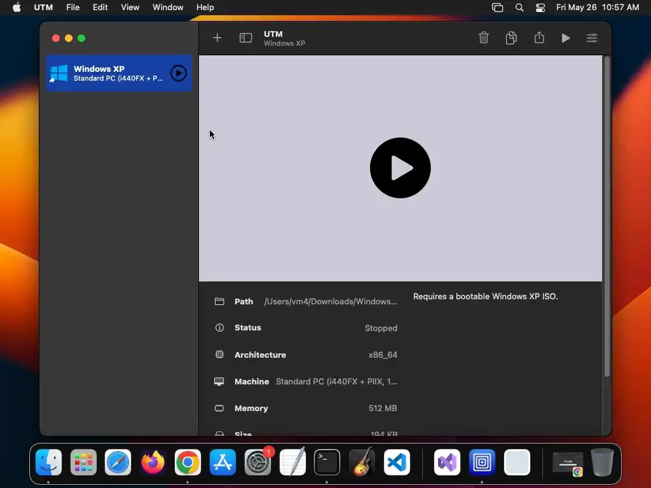
Task: Open App Store from the Dock
Action: [x=223, y=462]
